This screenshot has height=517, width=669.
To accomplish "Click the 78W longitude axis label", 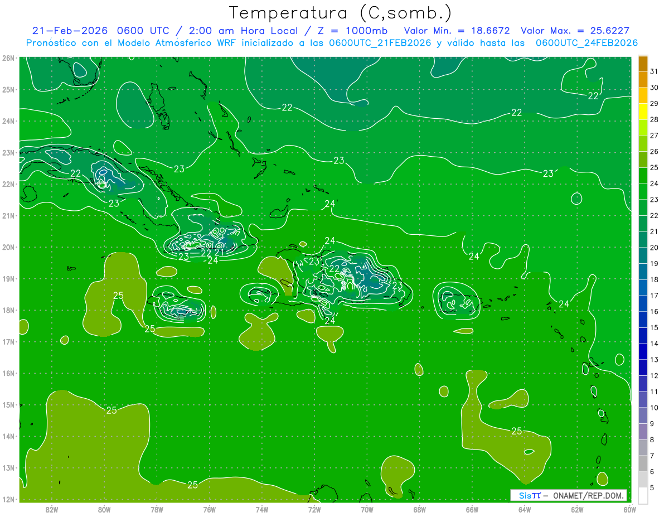I will (x=157, y=509).
